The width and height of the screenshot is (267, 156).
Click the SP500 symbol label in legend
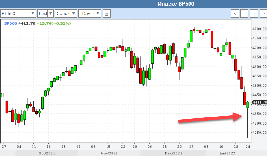coord(11,23)
